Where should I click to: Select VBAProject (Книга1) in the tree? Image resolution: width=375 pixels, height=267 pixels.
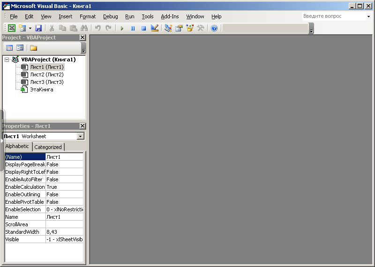point(48,59)
